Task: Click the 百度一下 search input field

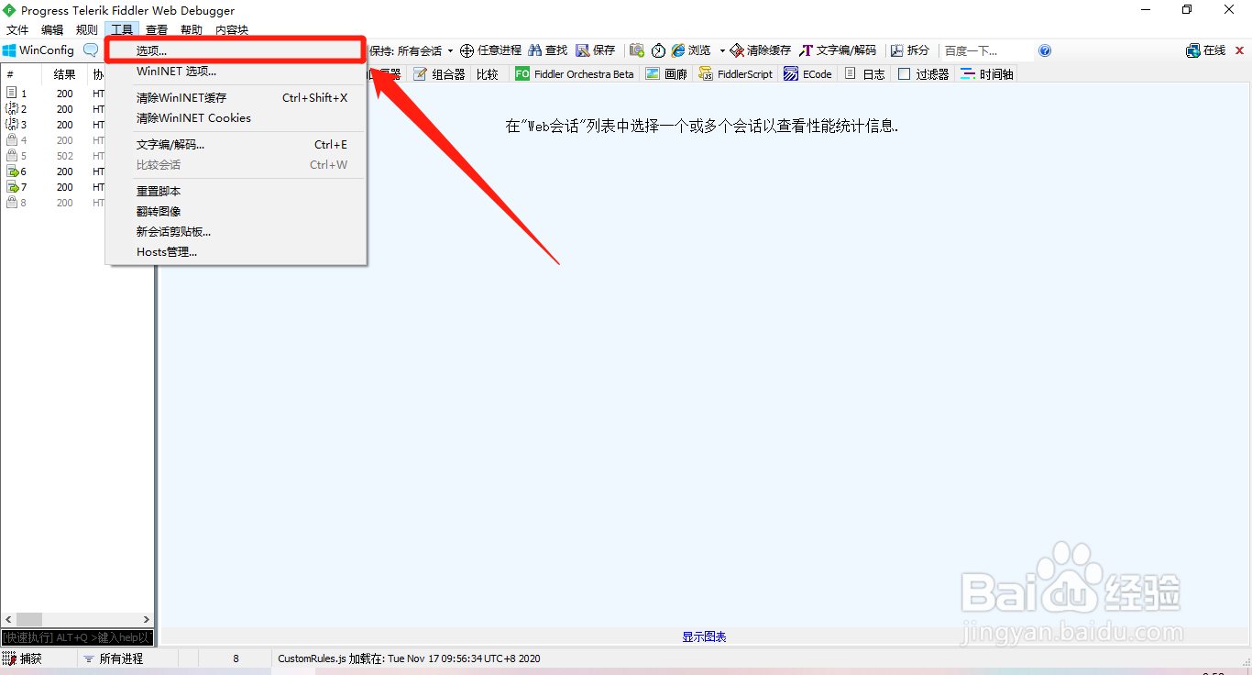Action: point(987,50)
